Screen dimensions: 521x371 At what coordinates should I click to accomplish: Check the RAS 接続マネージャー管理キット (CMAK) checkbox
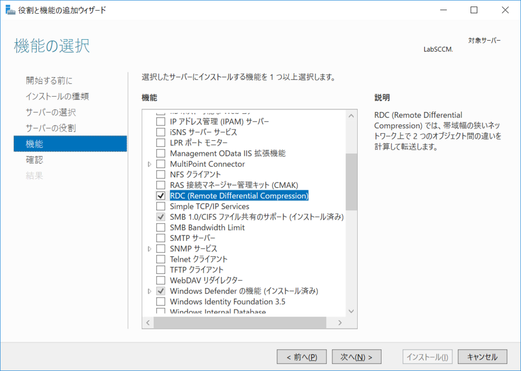161,185
